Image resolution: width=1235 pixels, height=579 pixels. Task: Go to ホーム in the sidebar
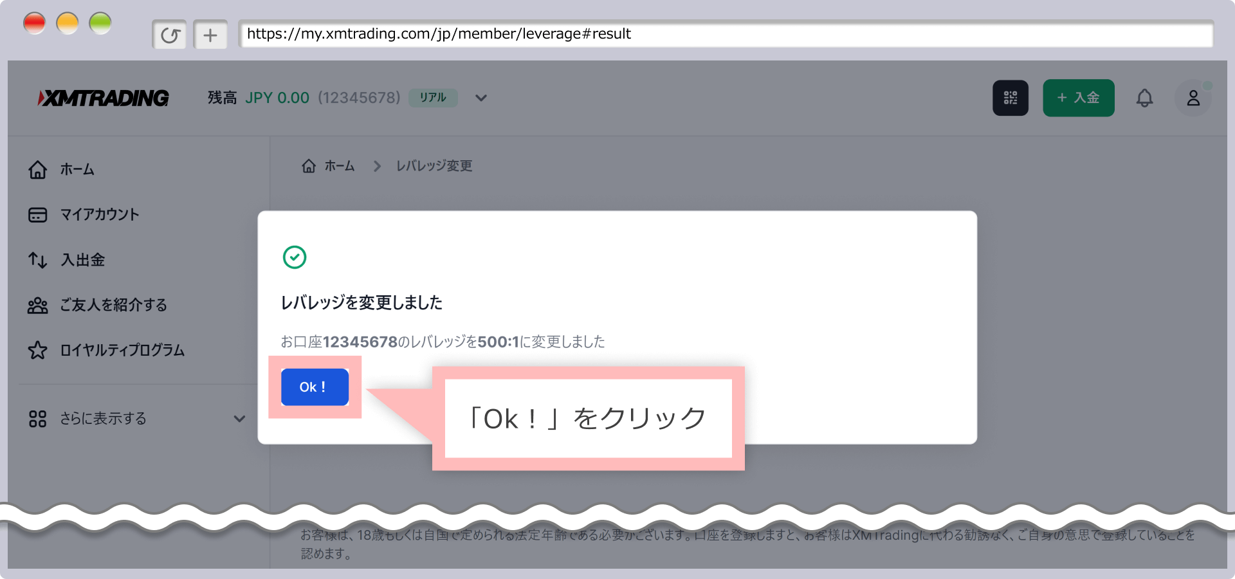(x=77, y=170)
